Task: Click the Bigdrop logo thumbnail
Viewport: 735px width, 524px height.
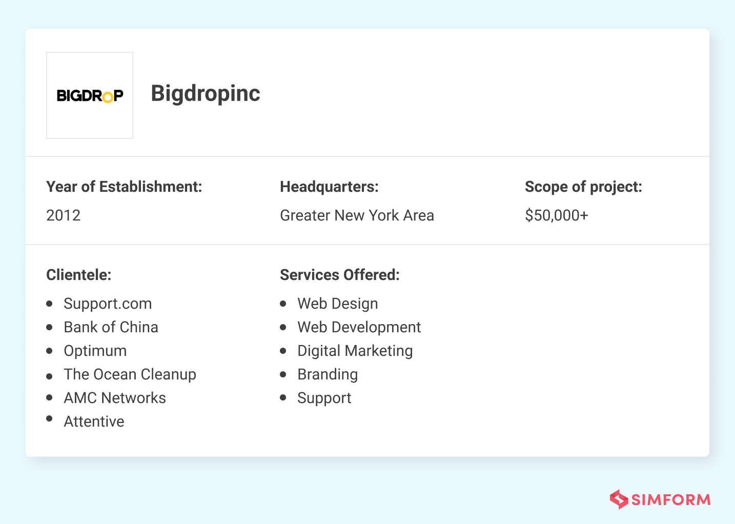Action: click(90, 95)
